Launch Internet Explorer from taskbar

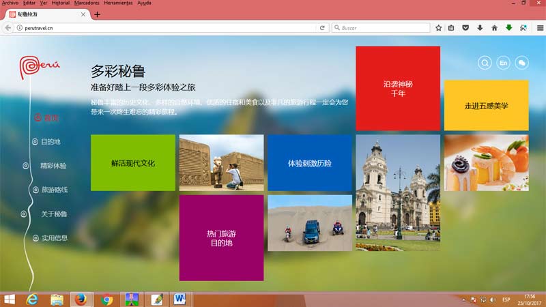[x=32, y=299]
